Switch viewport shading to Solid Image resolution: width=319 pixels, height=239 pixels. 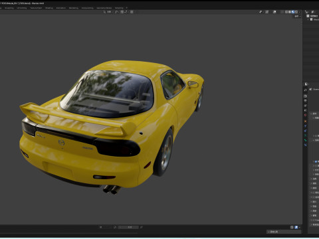pyautogui.click(x=290, y=12)
